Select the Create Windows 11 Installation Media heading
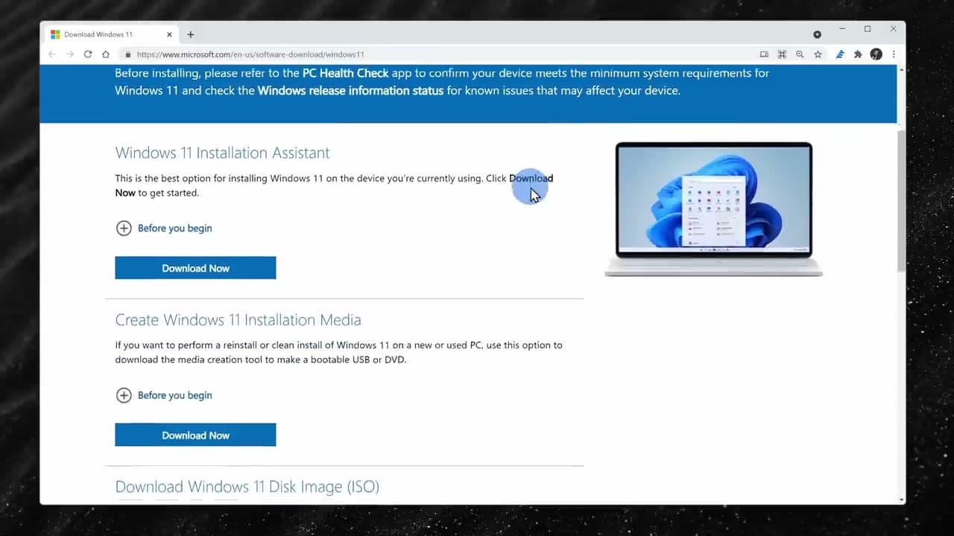Screen dimensions: 954x536 pyautogui.click(x=238, y=319)
